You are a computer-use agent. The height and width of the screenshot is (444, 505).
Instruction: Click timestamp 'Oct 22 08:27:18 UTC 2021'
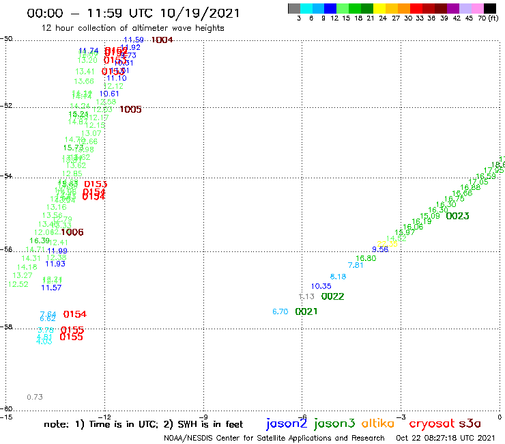coord(445,439)
